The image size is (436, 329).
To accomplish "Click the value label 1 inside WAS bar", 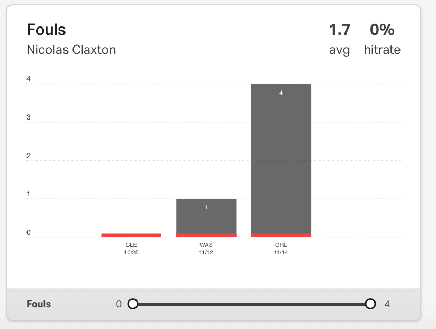I will click(206, 207).
